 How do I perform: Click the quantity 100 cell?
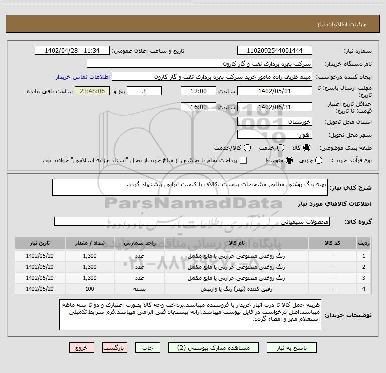click(90, 289)
